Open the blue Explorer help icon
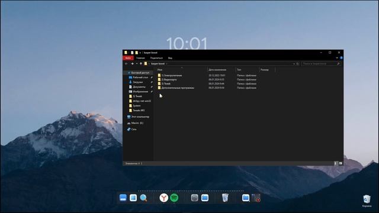 point(341,58)
